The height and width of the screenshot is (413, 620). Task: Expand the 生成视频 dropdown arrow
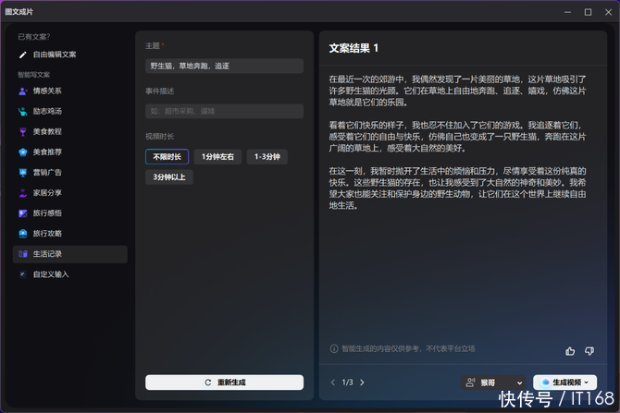tap(586, 383)
